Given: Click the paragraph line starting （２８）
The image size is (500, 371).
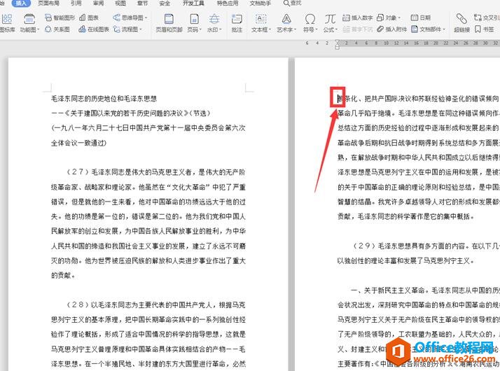Looking at the screenshot, I should [155, 304].
